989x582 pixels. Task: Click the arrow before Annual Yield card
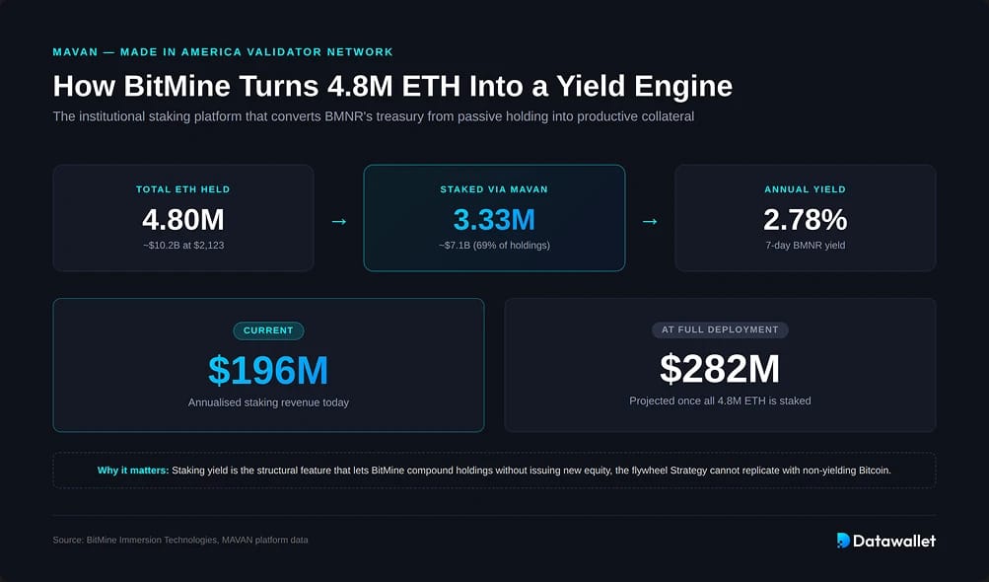pos(650,221)
